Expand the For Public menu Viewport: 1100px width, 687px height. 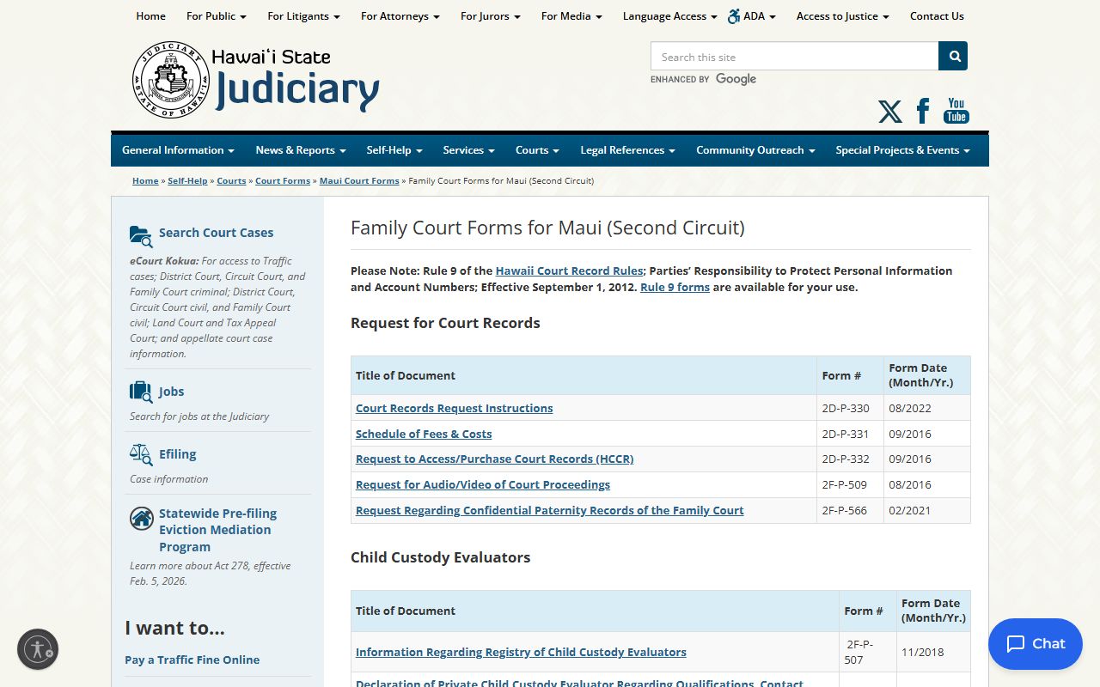tap(217, 15)
